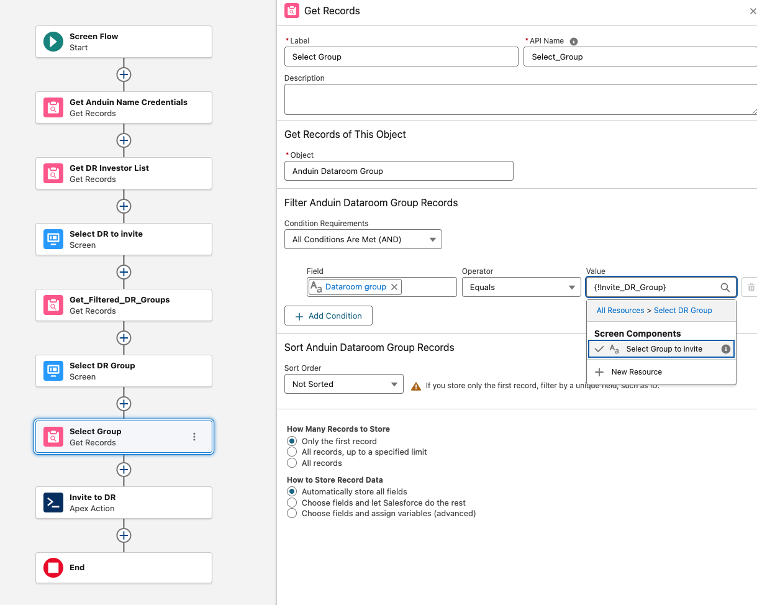Click the Select DR to invite screen icon
Viewport: 757px width, 605px height.
(53, 239)
